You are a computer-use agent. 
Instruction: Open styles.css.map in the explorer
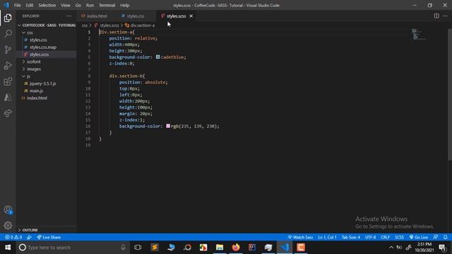(47, 47)
